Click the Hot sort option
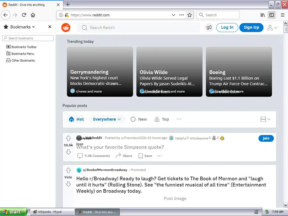This screenshot has width=288, height=216. [76, 119]
